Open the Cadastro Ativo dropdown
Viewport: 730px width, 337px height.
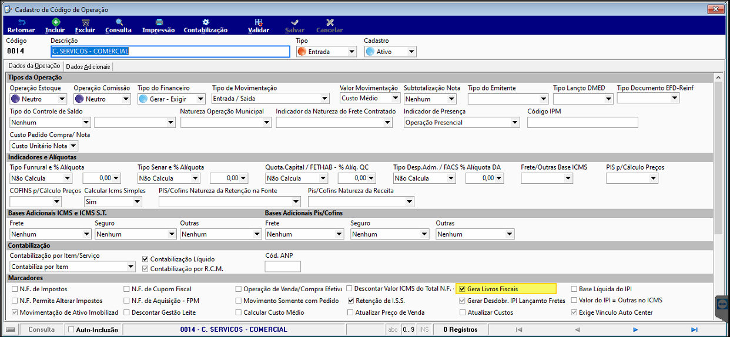coord(411,52)
